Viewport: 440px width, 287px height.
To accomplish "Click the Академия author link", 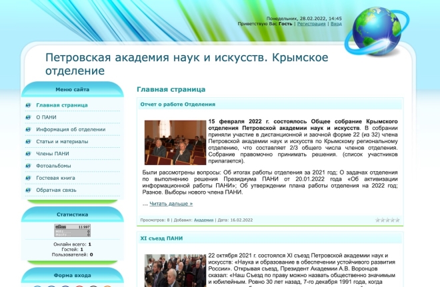I will pyautogui.click(x=203, y=220).
